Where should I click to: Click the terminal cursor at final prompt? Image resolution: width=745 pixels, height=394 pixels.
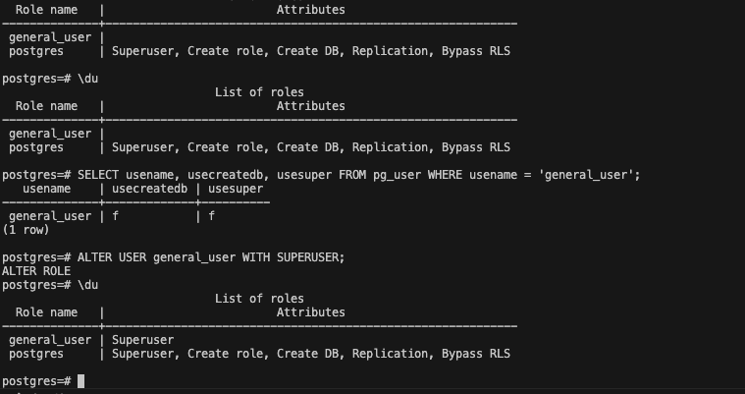[80, 381]
